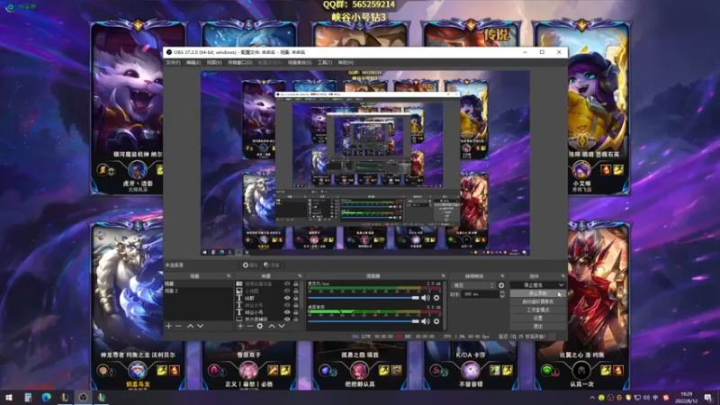Click the transition duration input field

point(480,294)
